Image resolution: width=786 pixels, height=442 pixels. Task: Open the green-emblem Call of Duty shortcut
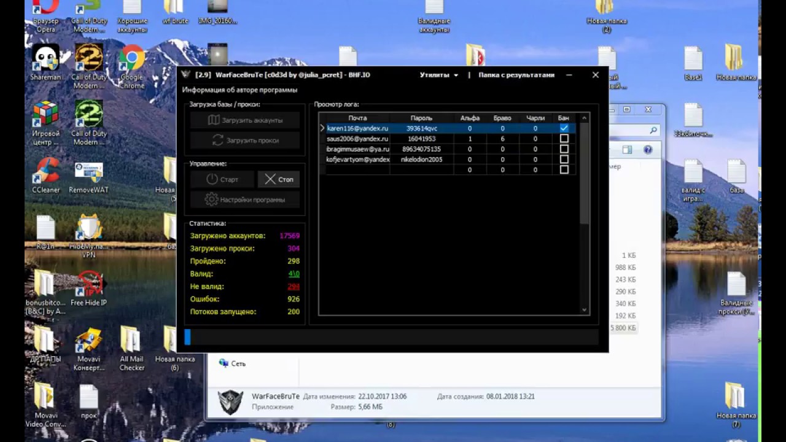click(89, 123)
